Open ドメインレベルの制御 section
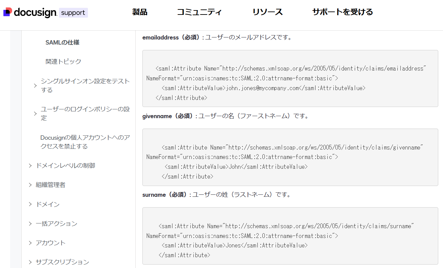Screen dimensions: 443x268 65,165
